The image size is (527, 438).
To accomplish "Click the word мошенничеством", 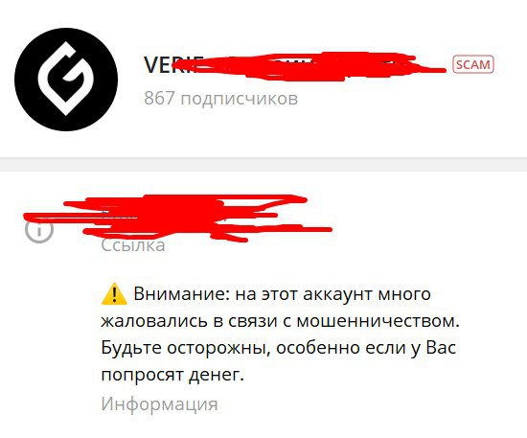I will (x=378, y=321).
